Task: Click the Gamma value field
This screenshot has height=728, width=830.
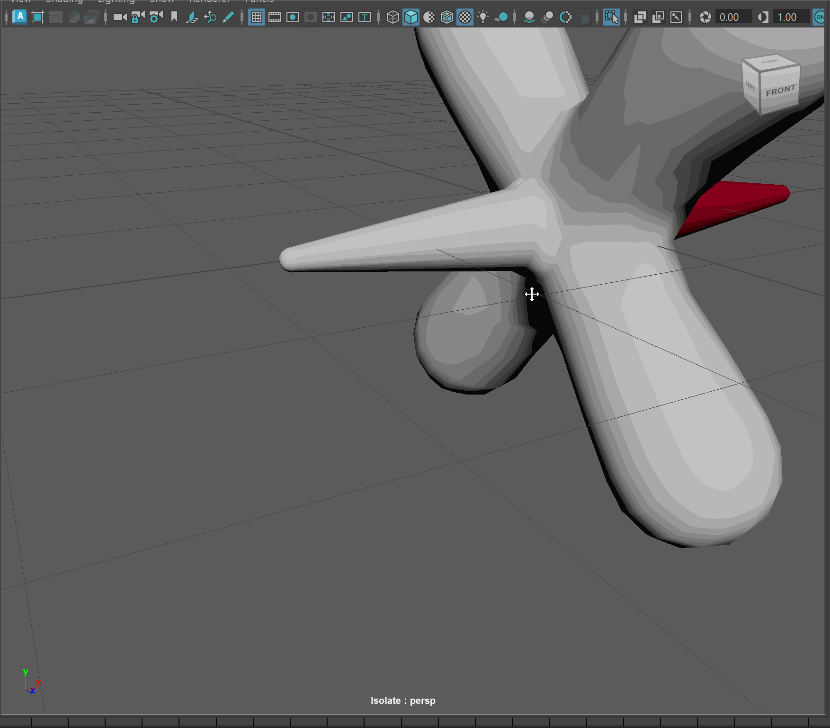Action: click(791, 17)
